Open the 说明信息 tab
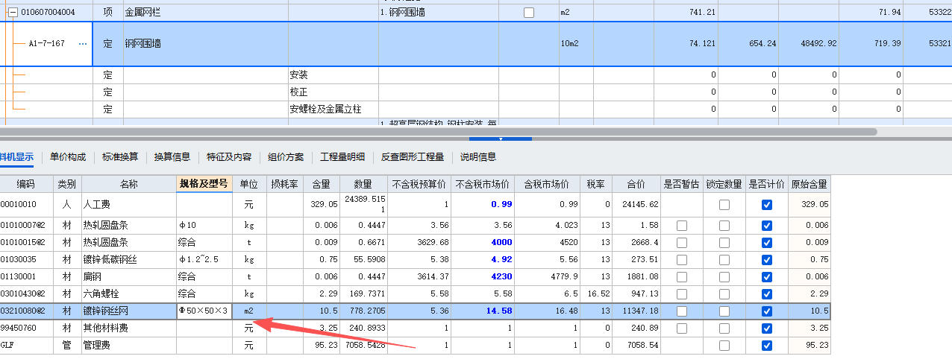Screen dimensions: 952x362 pos(478,157)
